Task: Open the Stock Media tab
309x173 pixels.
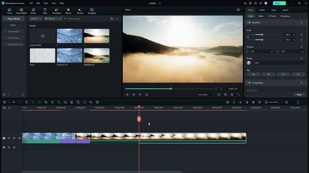Action: 21,11
